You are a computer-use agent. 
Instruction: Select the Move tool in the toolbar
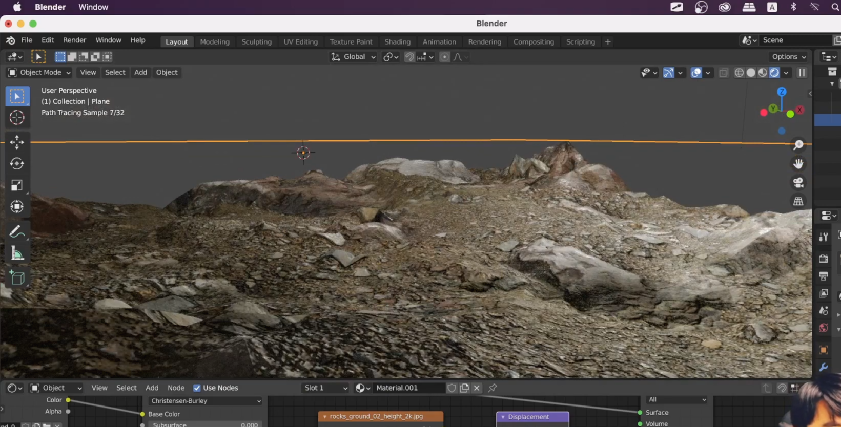click(17, 142)
